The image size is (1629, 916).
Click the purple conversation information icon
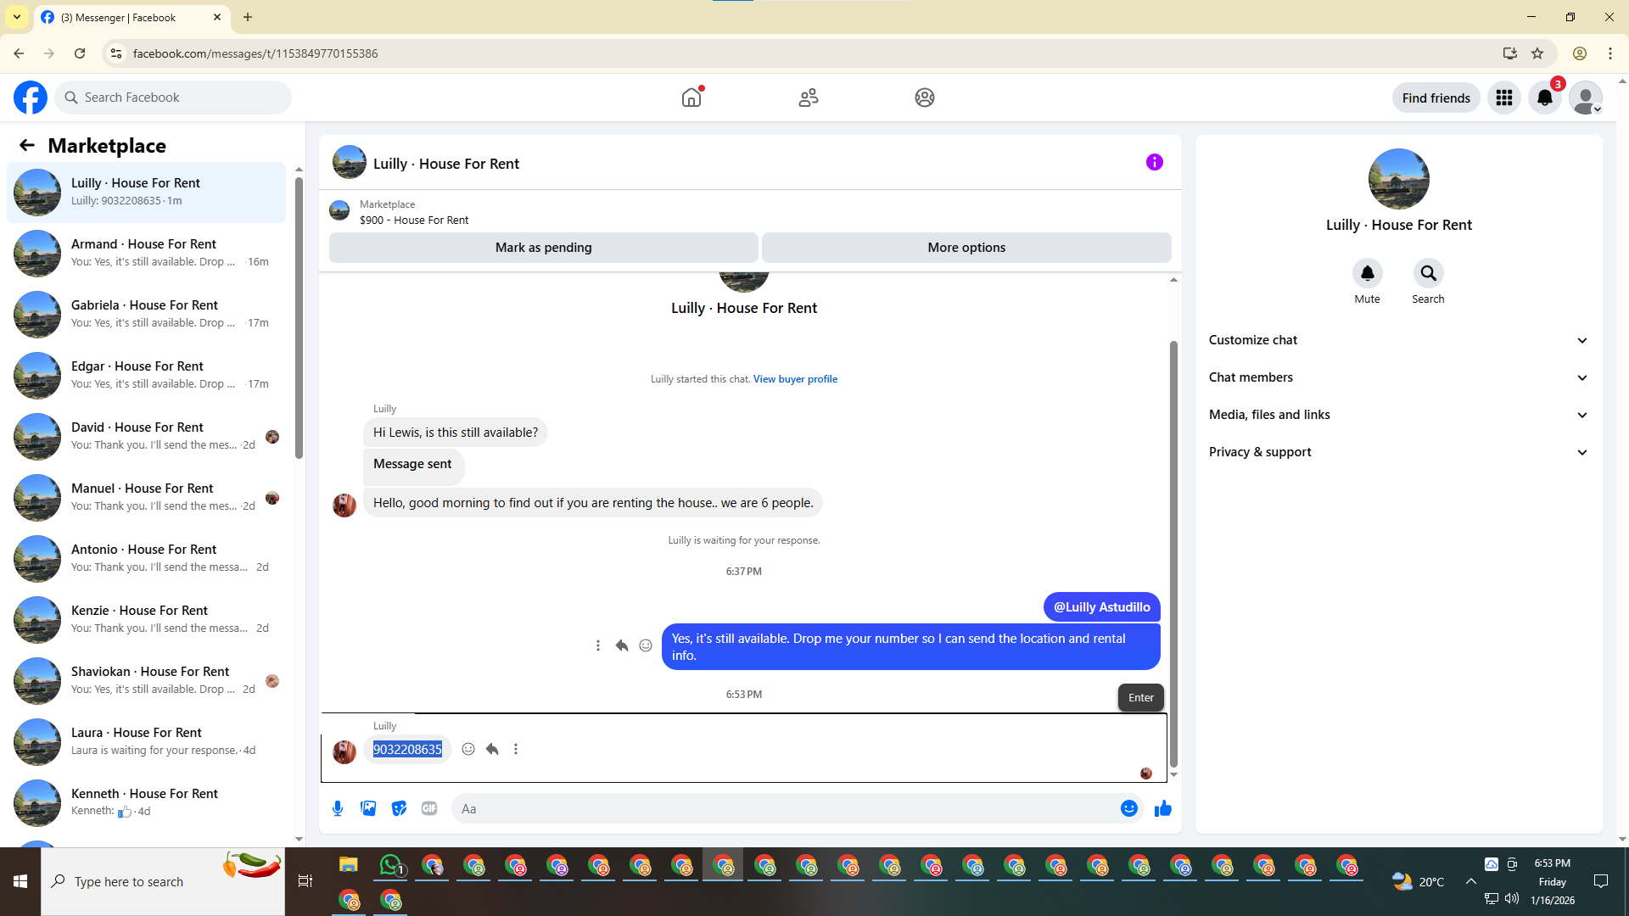pos(1154,162)
